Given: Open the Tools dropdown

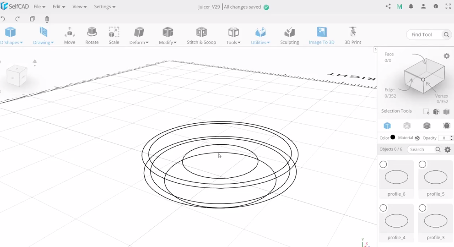Looking at the screenshot, I should [x=233, y=36].
